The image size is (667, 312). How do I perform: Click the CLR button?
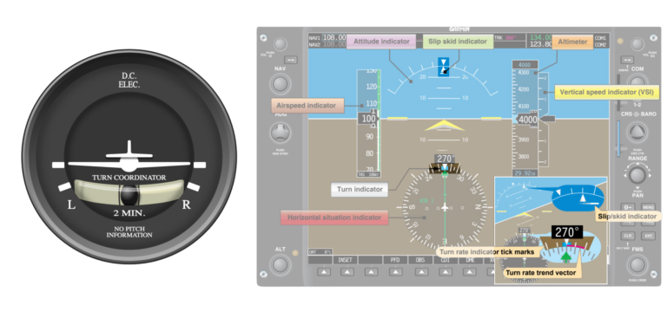click(x=627, y=236)
